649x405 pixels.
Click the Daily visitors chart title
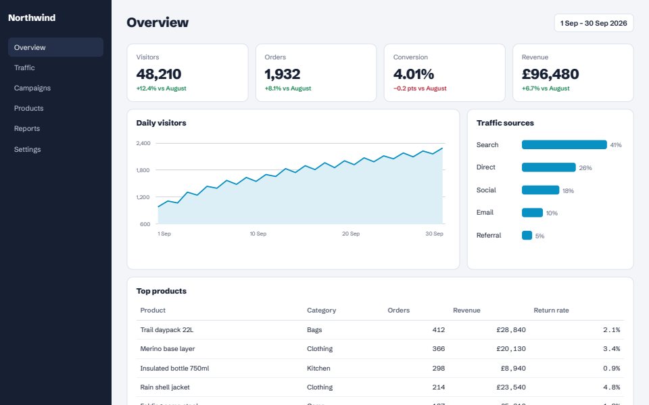pos(161,123)
